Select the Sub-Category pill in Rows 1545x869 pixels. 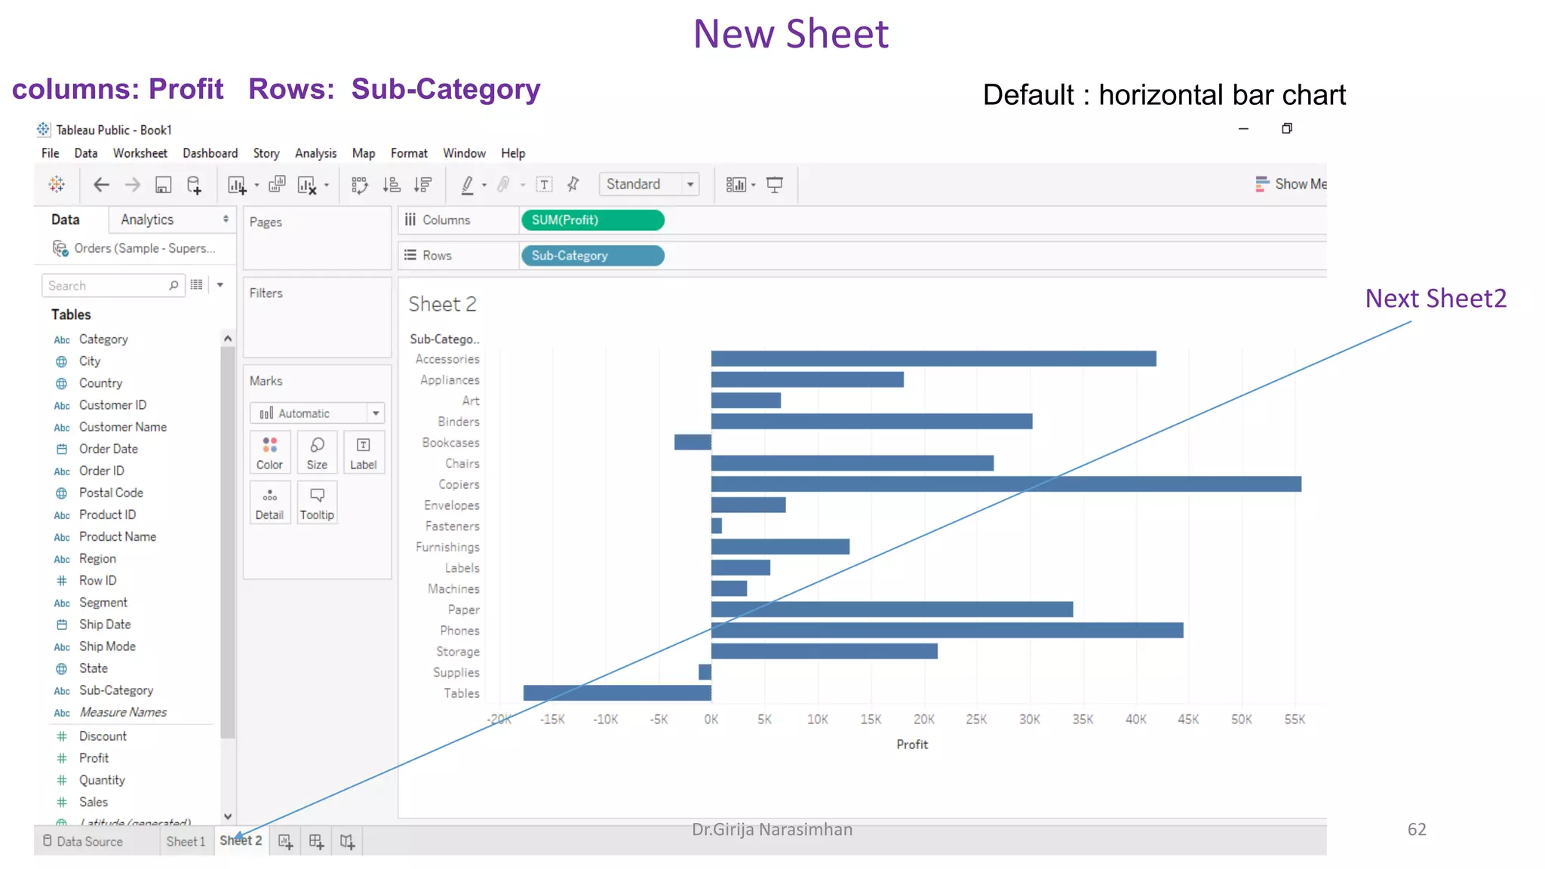pos(593,256)
